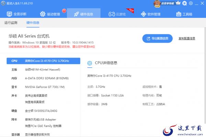Click the 复制配置信息 link
This screenshot has width=206, height=137.
(x=187, y=38)
